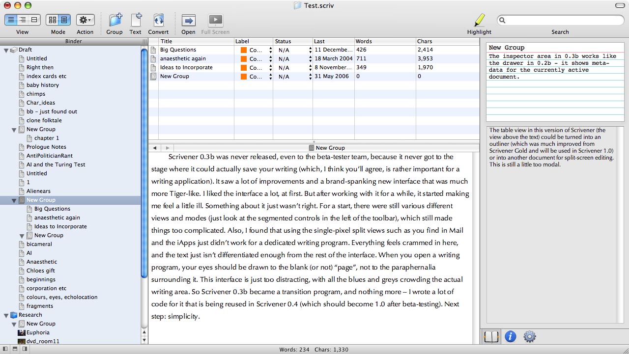Select AI and the Turing Test document
This screenshot has height=354, width=629.
pos(56,164)
